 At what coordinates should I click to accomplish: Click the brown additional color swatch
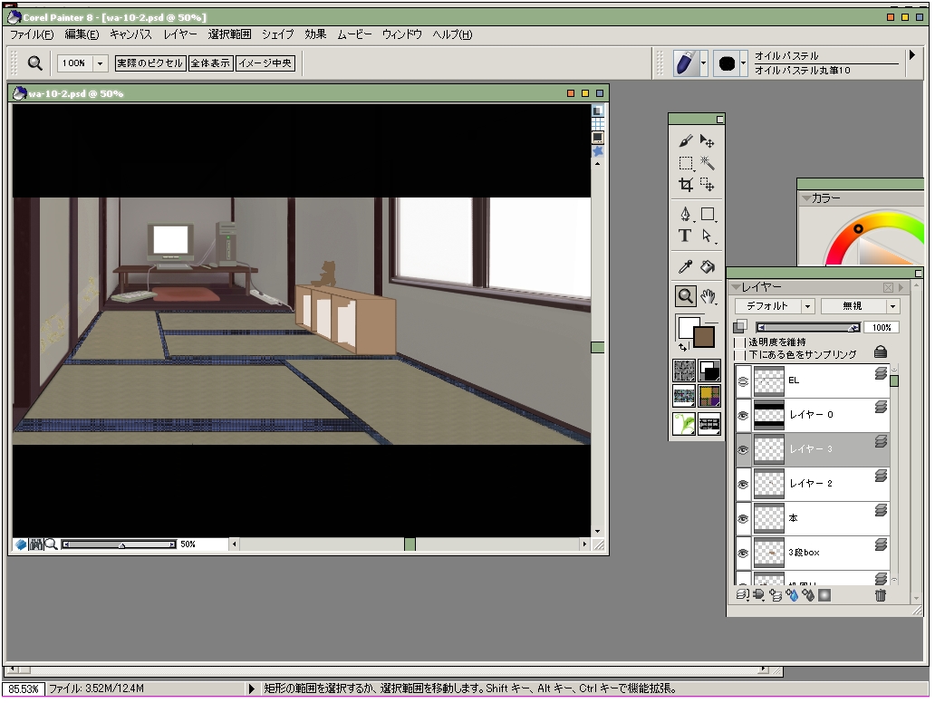pos(704,337)
